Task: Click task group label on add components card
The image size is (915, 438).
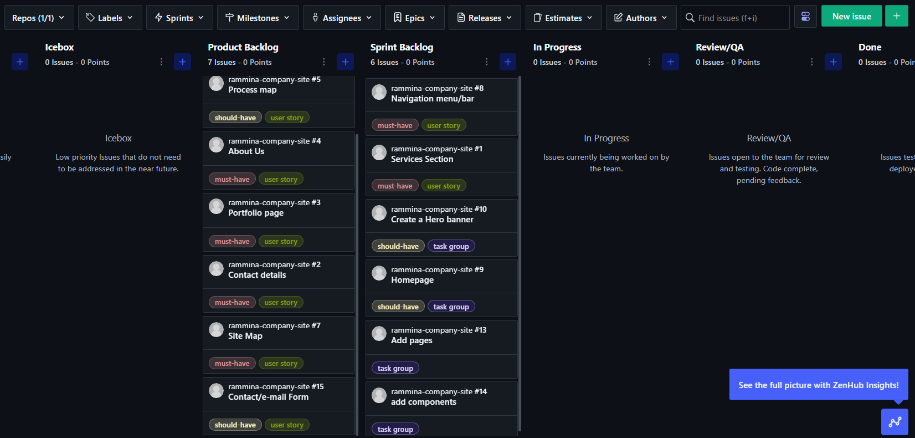Action: [395, 429]
